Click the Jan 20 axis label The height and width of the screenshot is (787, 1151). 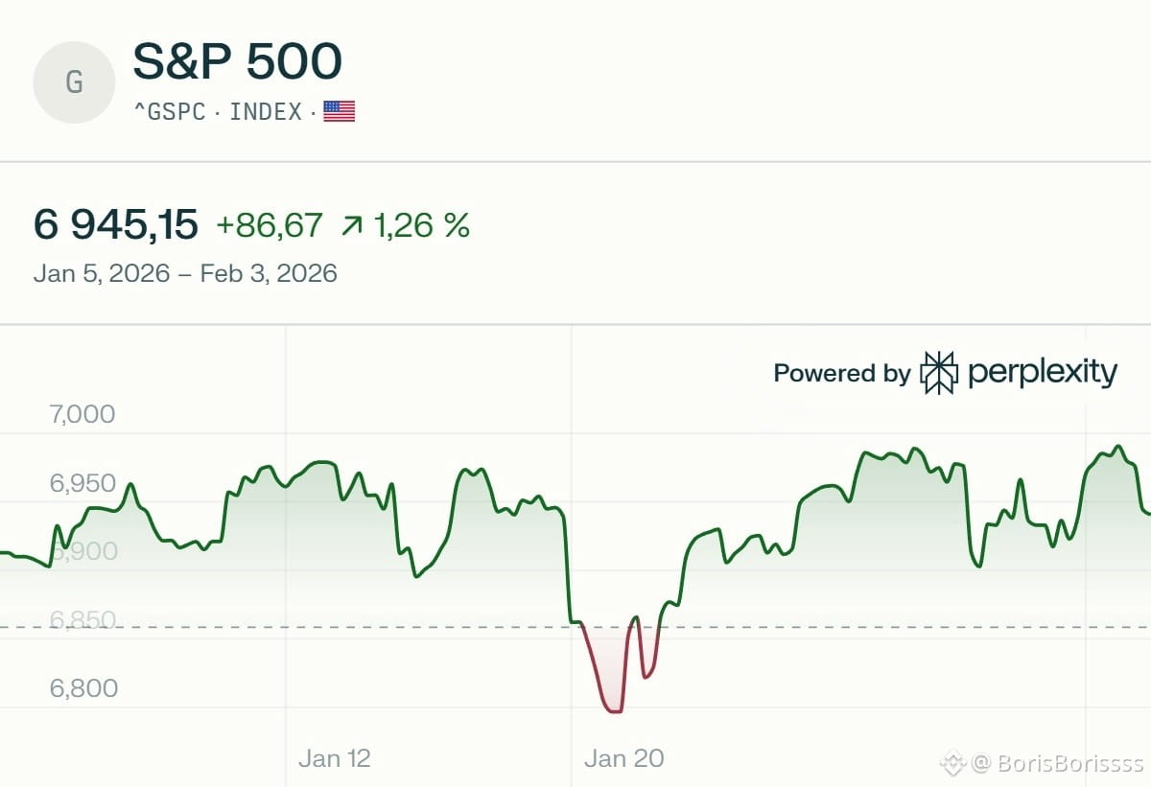pos(623,758)
